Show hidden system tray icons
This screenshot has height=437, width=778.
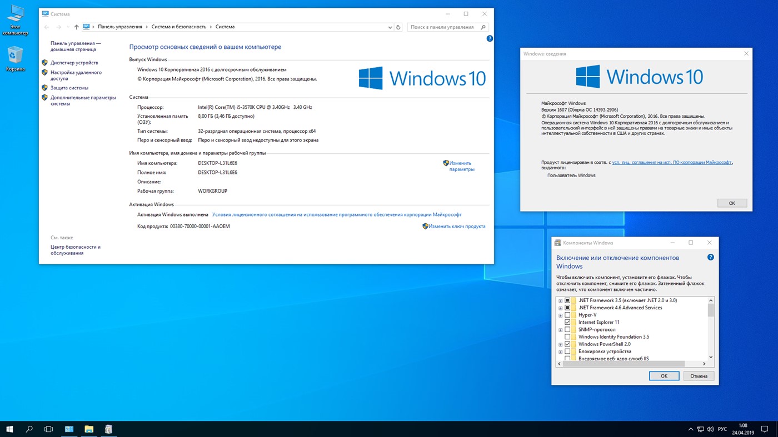tap(691, 429)
